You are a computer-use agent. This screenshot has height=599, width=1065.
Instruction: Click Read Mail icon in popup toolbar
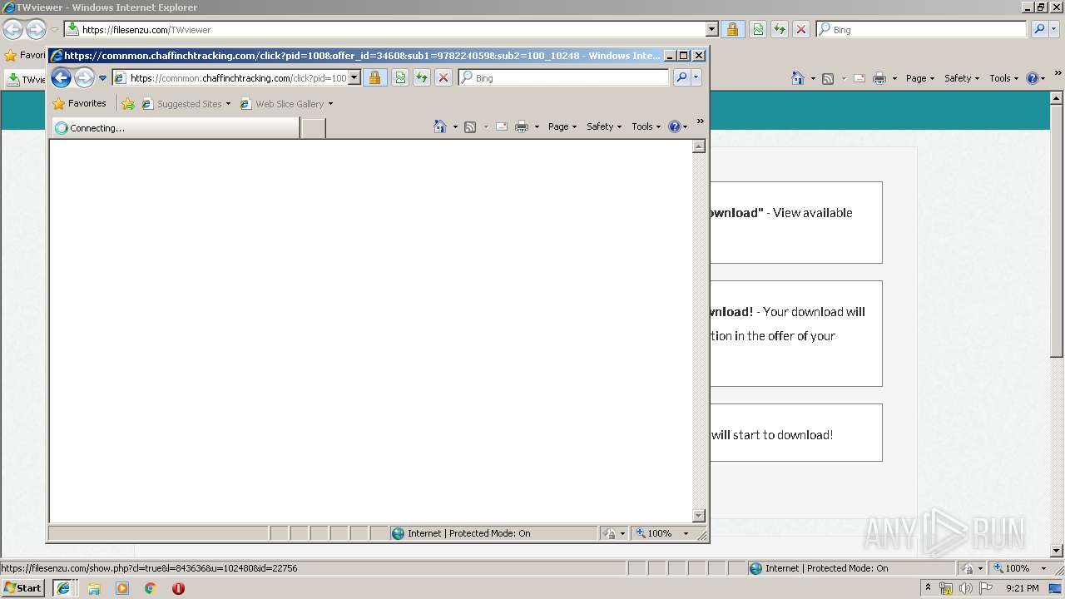[x=502, y=126]
